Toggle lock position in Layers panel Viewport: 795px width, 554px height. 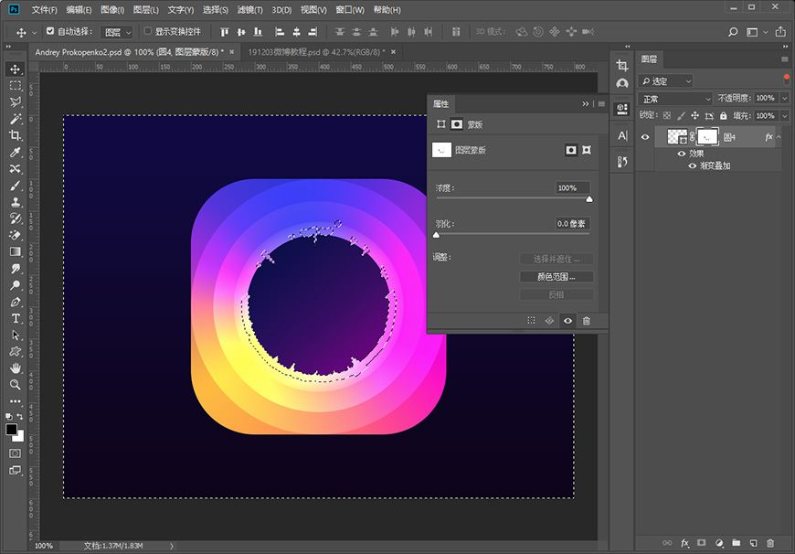(x=695, y=116)
